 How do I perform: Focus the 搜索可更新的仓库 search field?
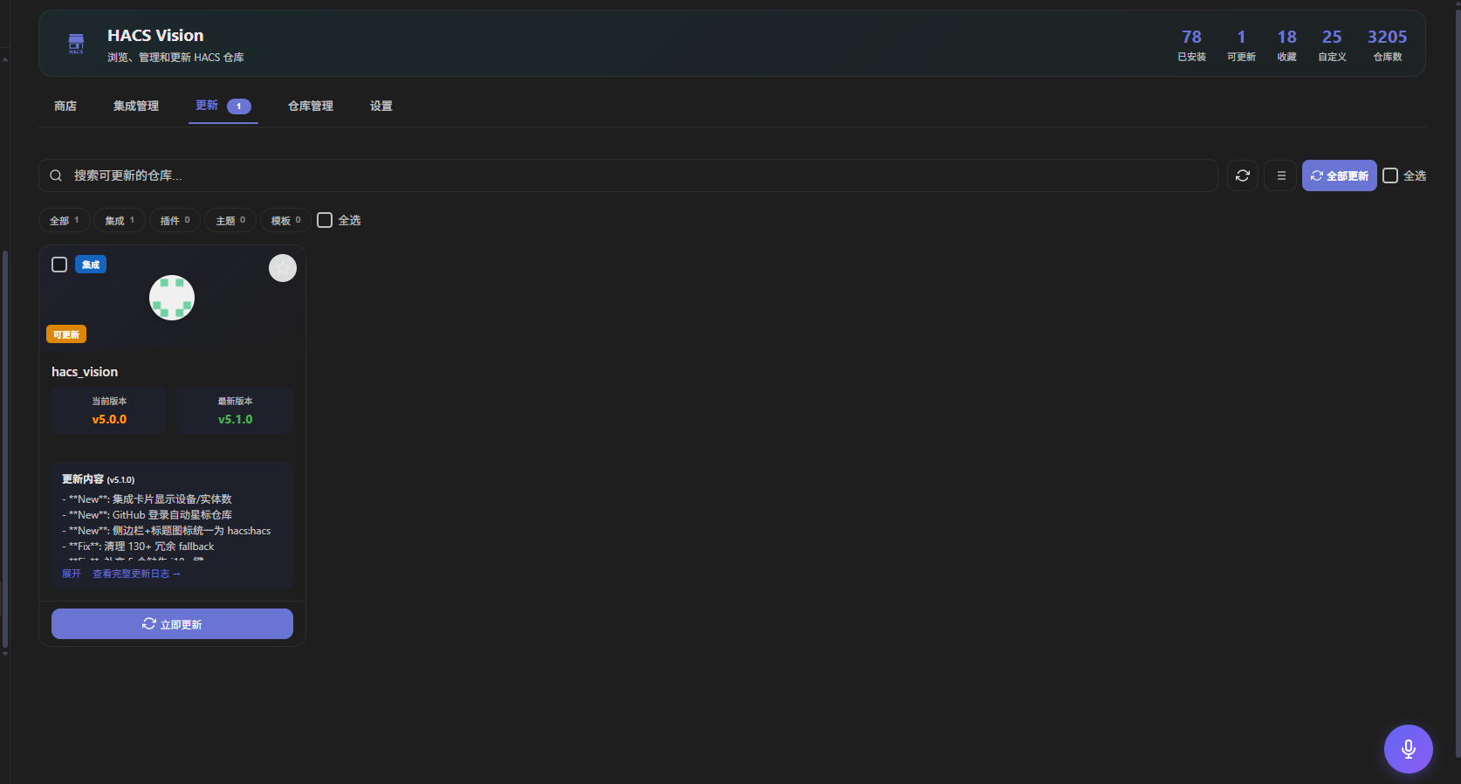(x=628, y=175)
